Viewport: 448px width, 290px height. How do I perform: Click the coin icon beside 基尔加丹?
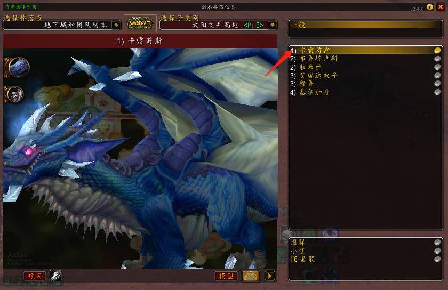437,92
